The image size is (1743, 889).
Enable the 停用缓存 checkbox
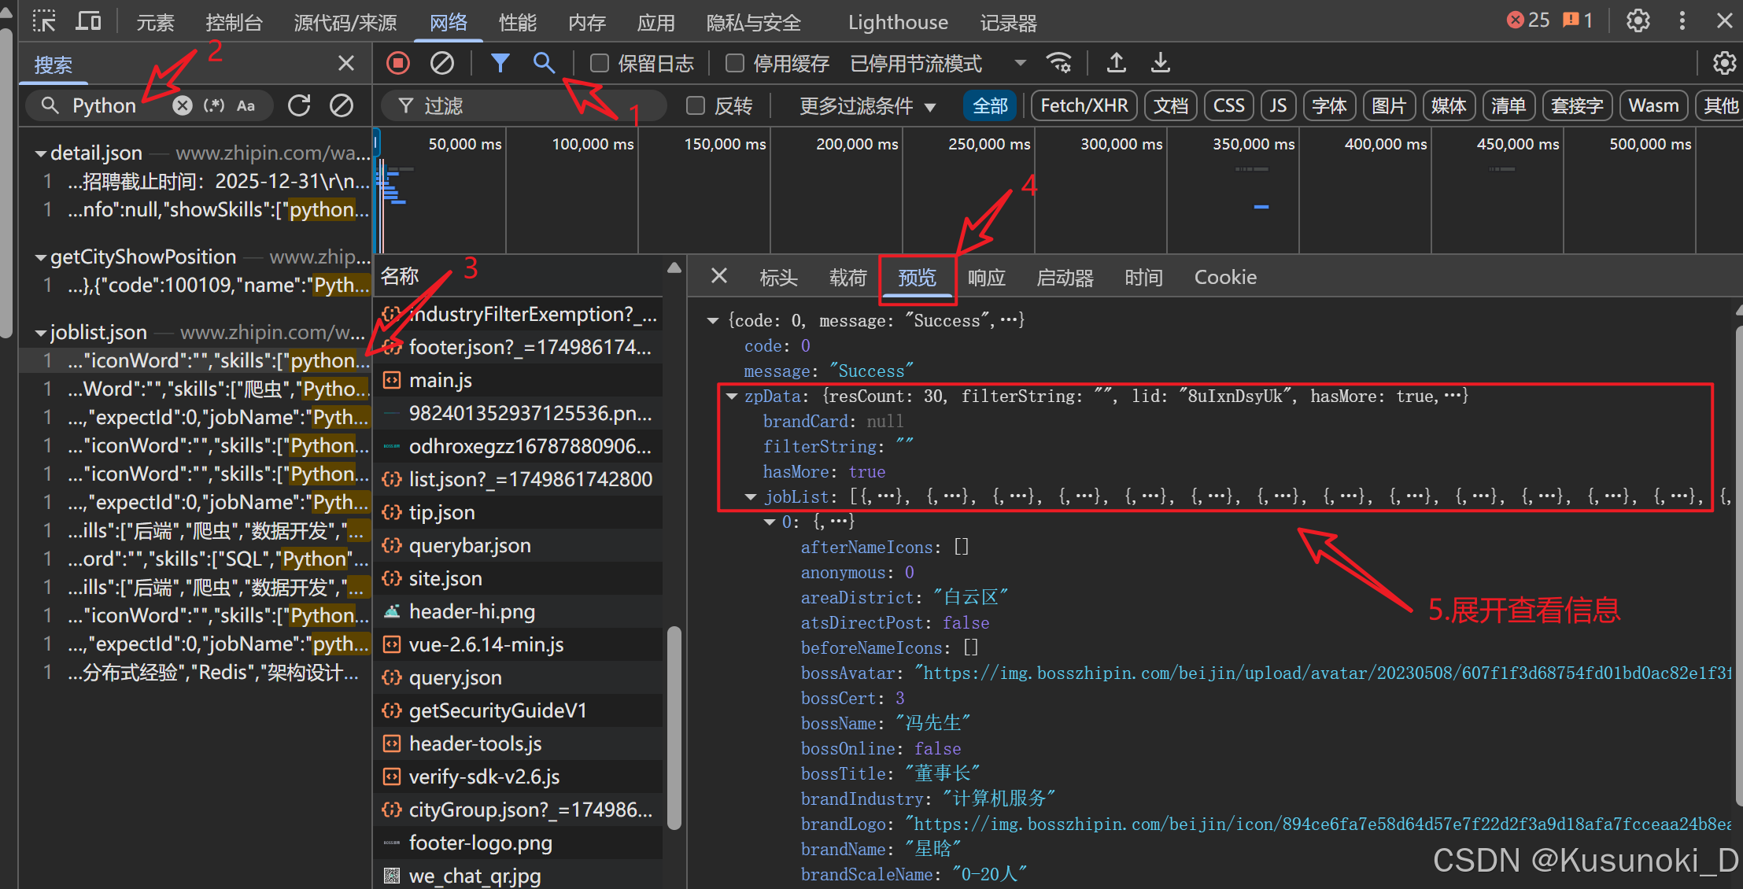735,63
